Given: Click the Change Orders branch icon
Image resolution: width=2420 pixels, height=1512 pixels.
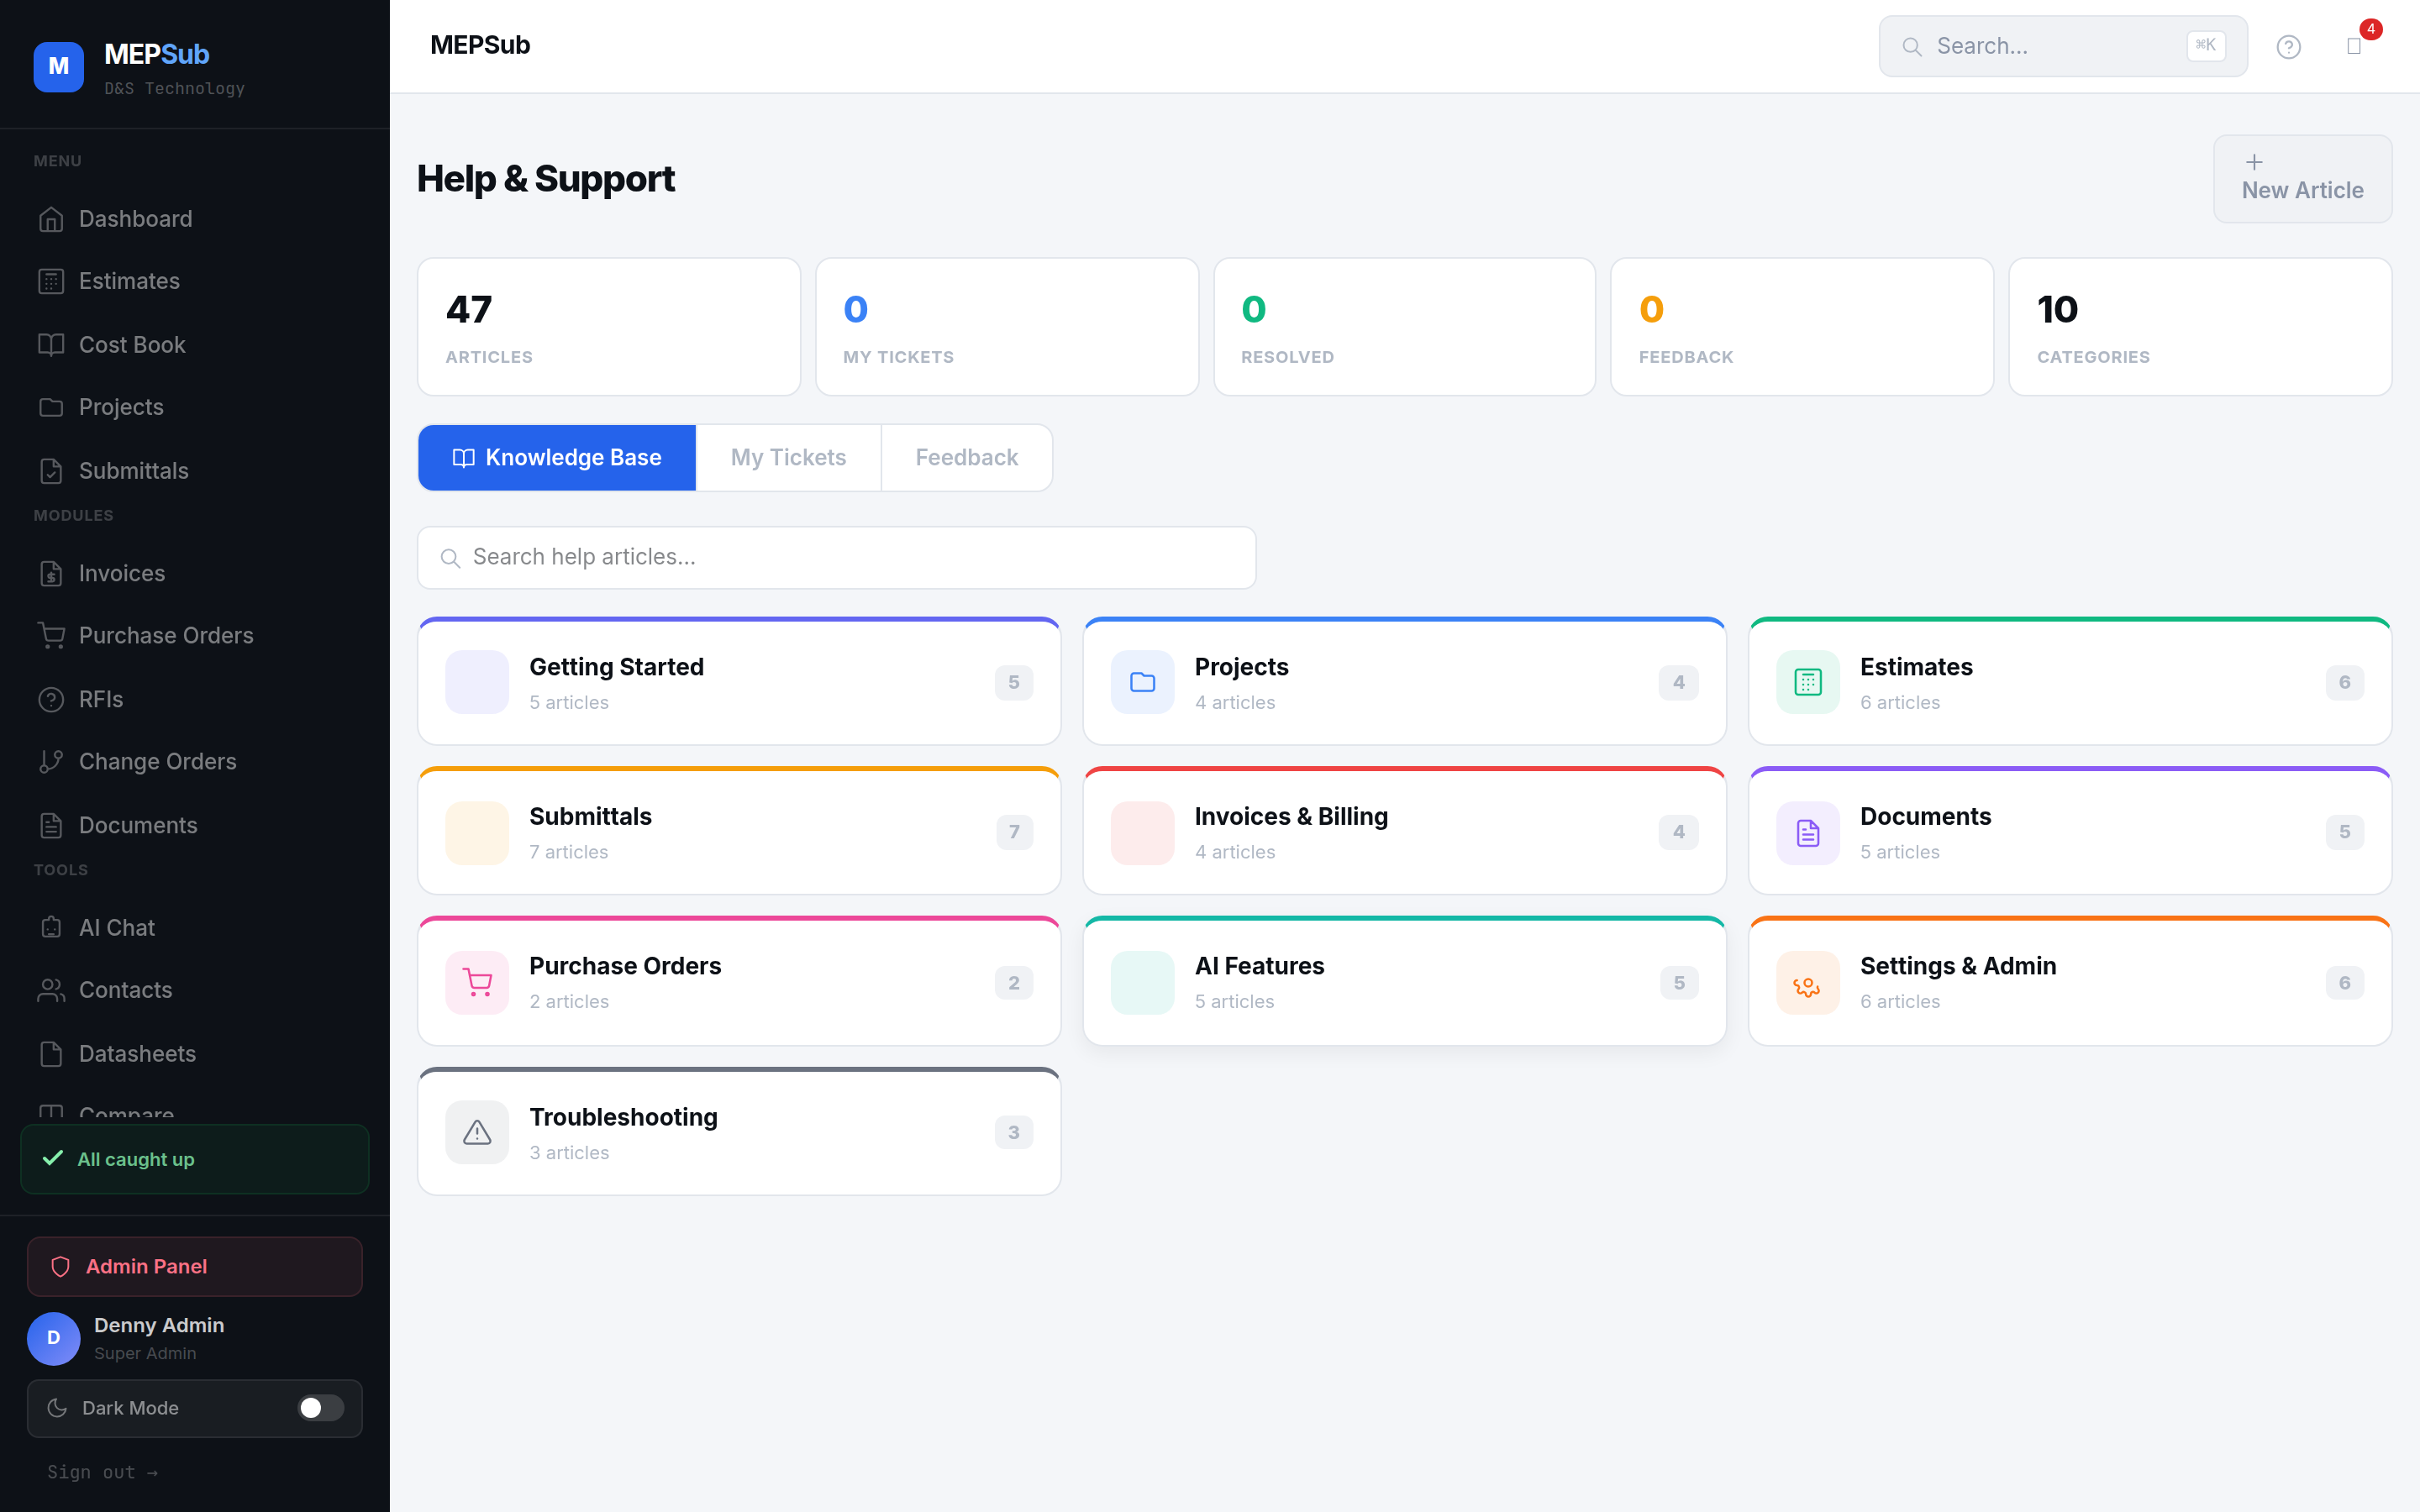Looking at the screenshot, I should tap(52, 761).
